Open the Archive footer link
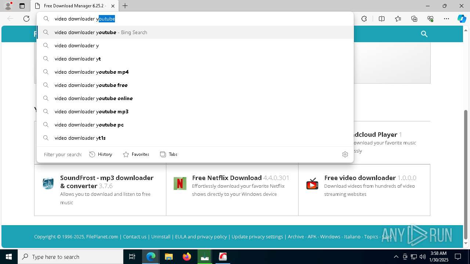The width and height of the screenshot is (470, 264). (296, 237)
